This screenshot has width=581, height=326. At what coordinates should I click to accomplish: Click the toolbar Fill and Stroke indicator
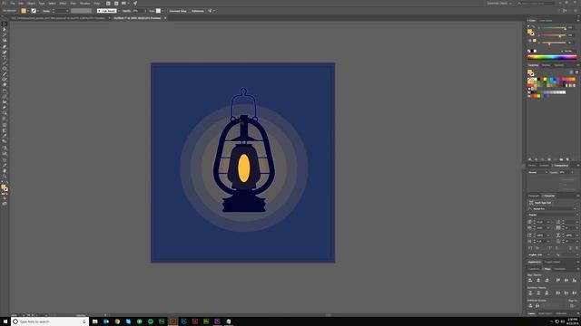point(5,187)
